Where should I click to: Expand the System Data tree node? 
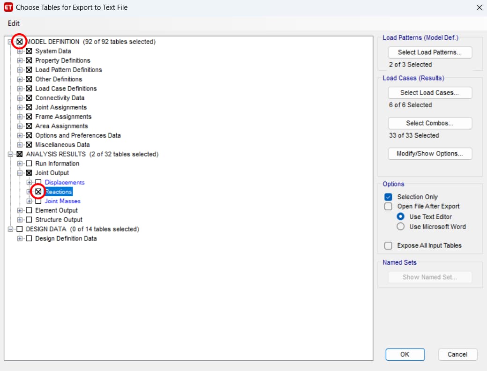(x=20, y=51)
